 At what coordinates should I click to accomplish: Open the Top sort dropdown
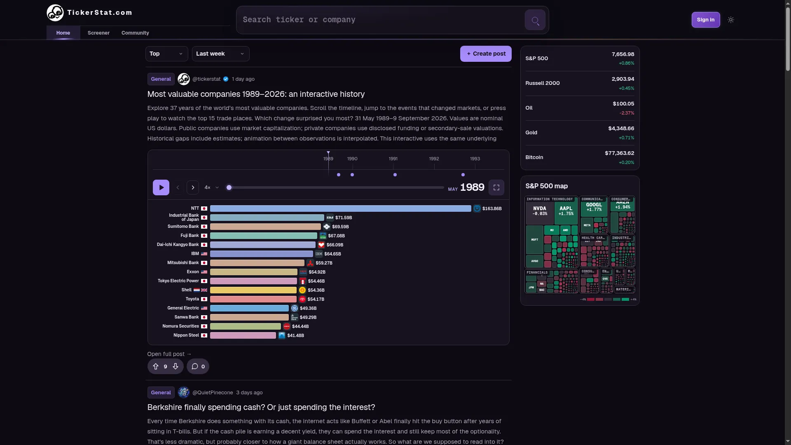[167, 54]
